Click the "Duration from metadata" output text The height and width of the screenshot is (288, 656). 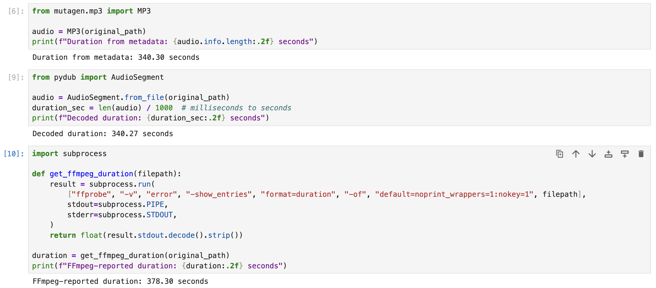point(116,58)
